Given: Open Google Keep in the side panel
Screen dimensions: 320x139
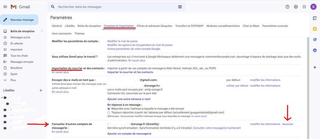Looking at the screenshot, I should pyautogui.click(x=315, y=29).
